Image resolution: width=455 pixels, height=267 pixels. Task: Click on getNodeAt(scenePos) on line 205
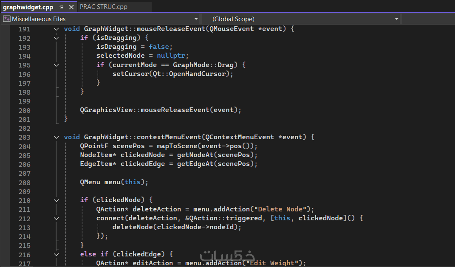click(215, 155)
